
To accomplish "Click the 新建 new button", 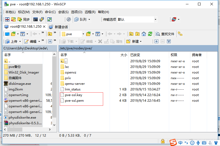I will pos(132,41).
